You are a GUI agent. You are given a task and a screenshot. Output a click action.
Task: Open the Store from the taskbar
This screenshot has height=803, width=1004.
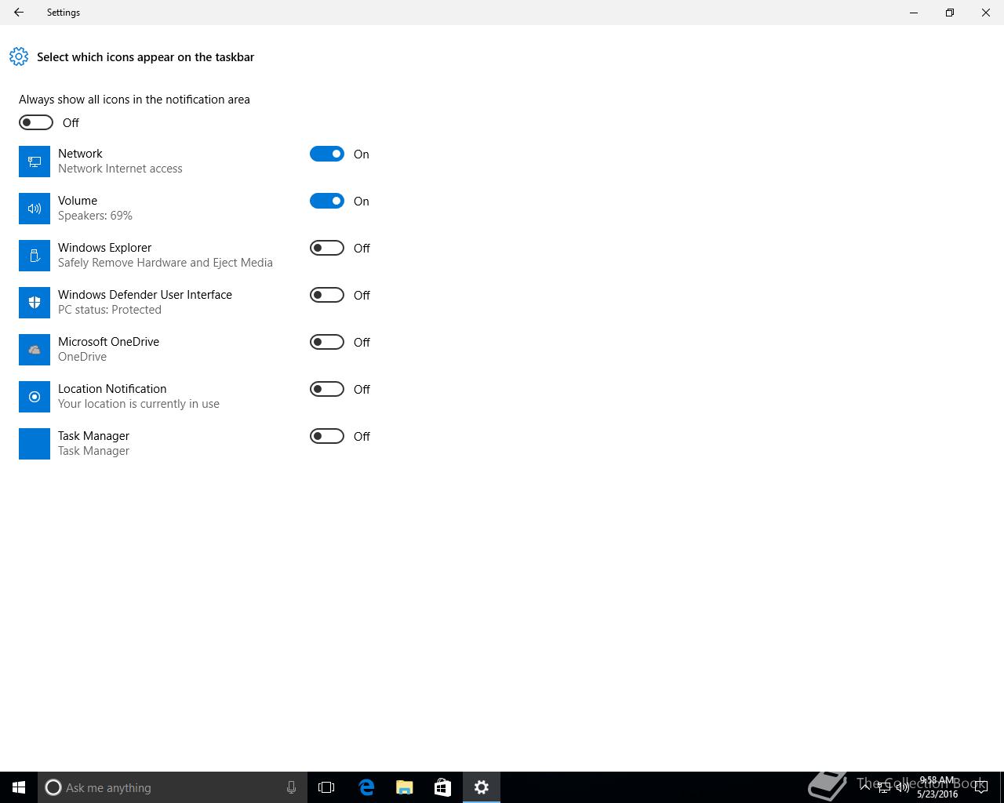point(442,787)
